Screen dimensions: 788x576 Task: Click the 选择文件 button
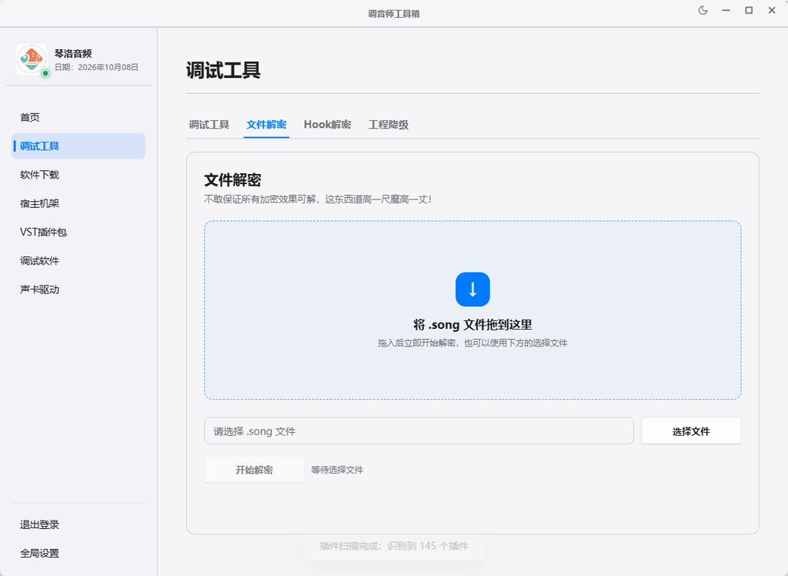[691, 430]
